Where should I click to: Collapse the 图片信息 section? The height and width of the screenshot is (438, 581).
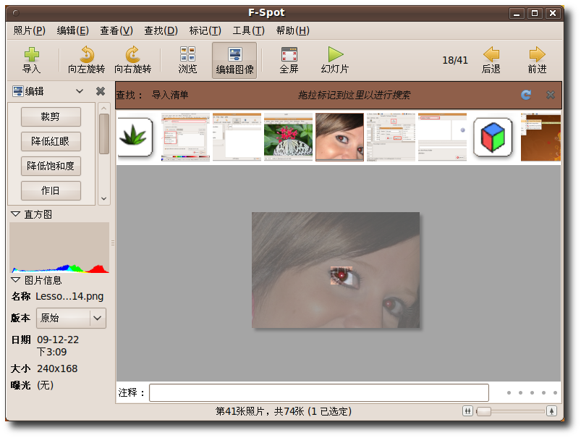tap(15, 279)
